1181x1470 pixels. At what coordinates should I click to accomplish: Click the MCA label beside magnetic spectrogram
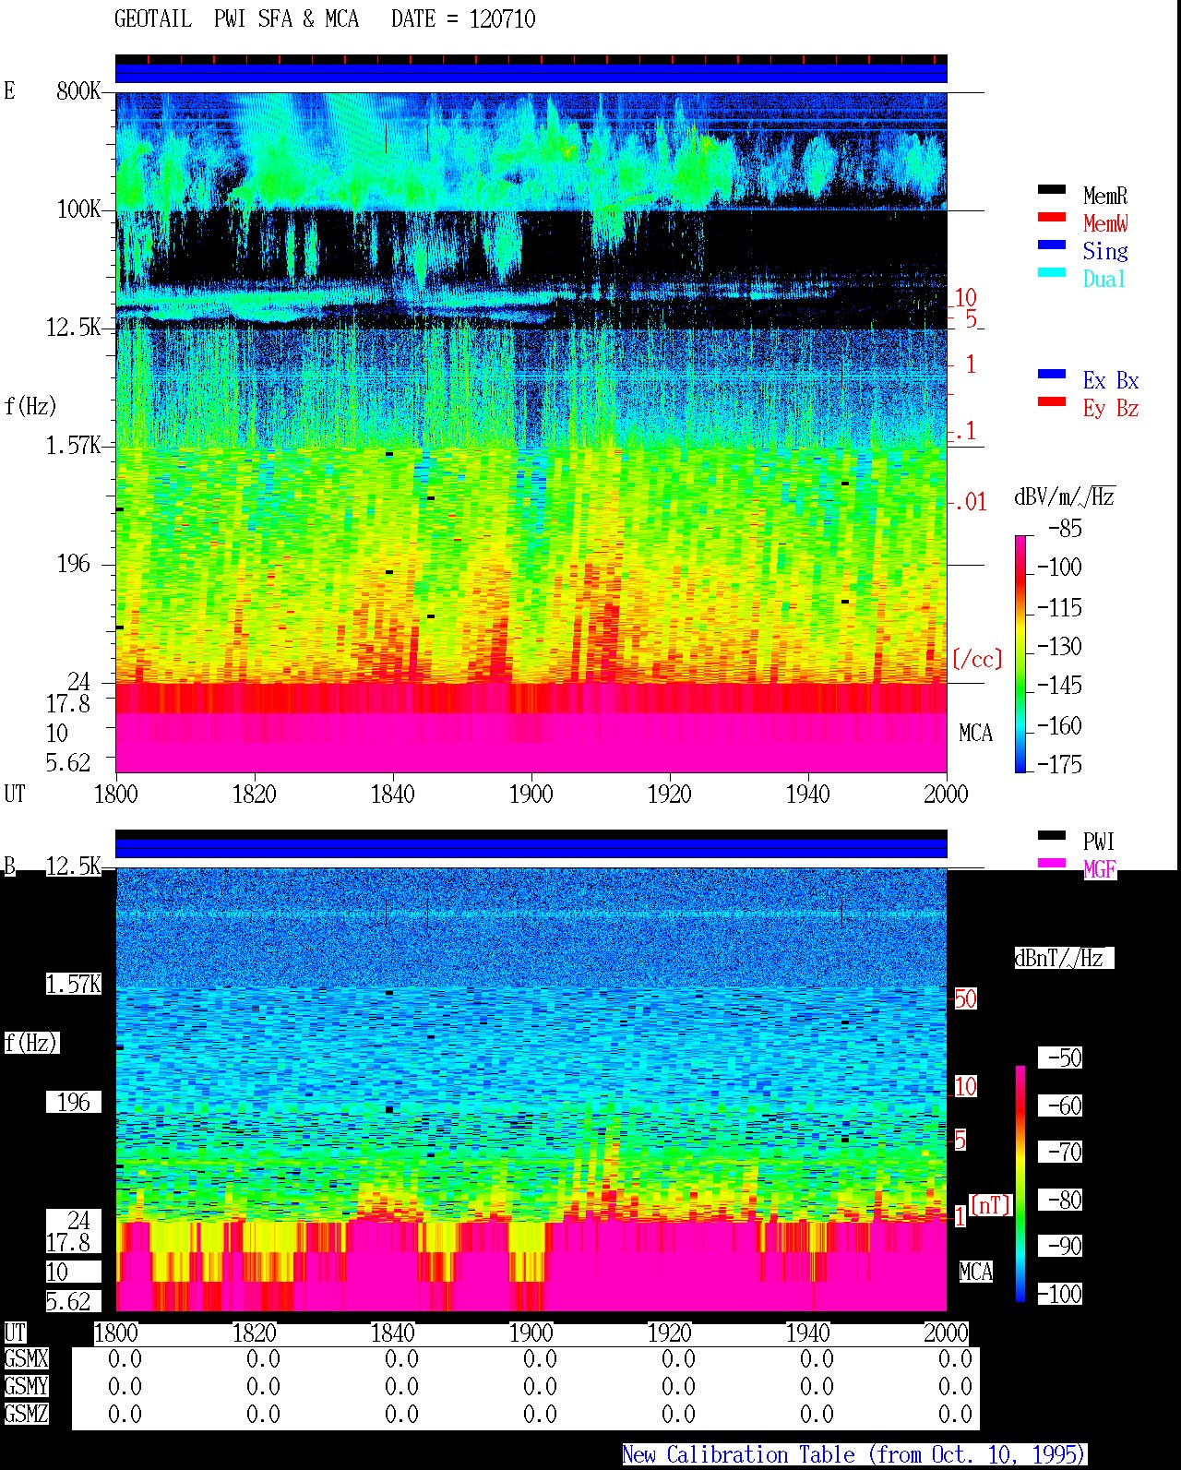click(x=976, y=1272)
